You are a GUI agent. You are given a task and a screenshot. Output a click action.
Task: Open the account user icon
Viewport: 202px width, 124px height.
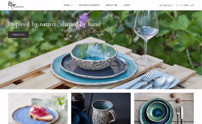click(x=181, y=5)
